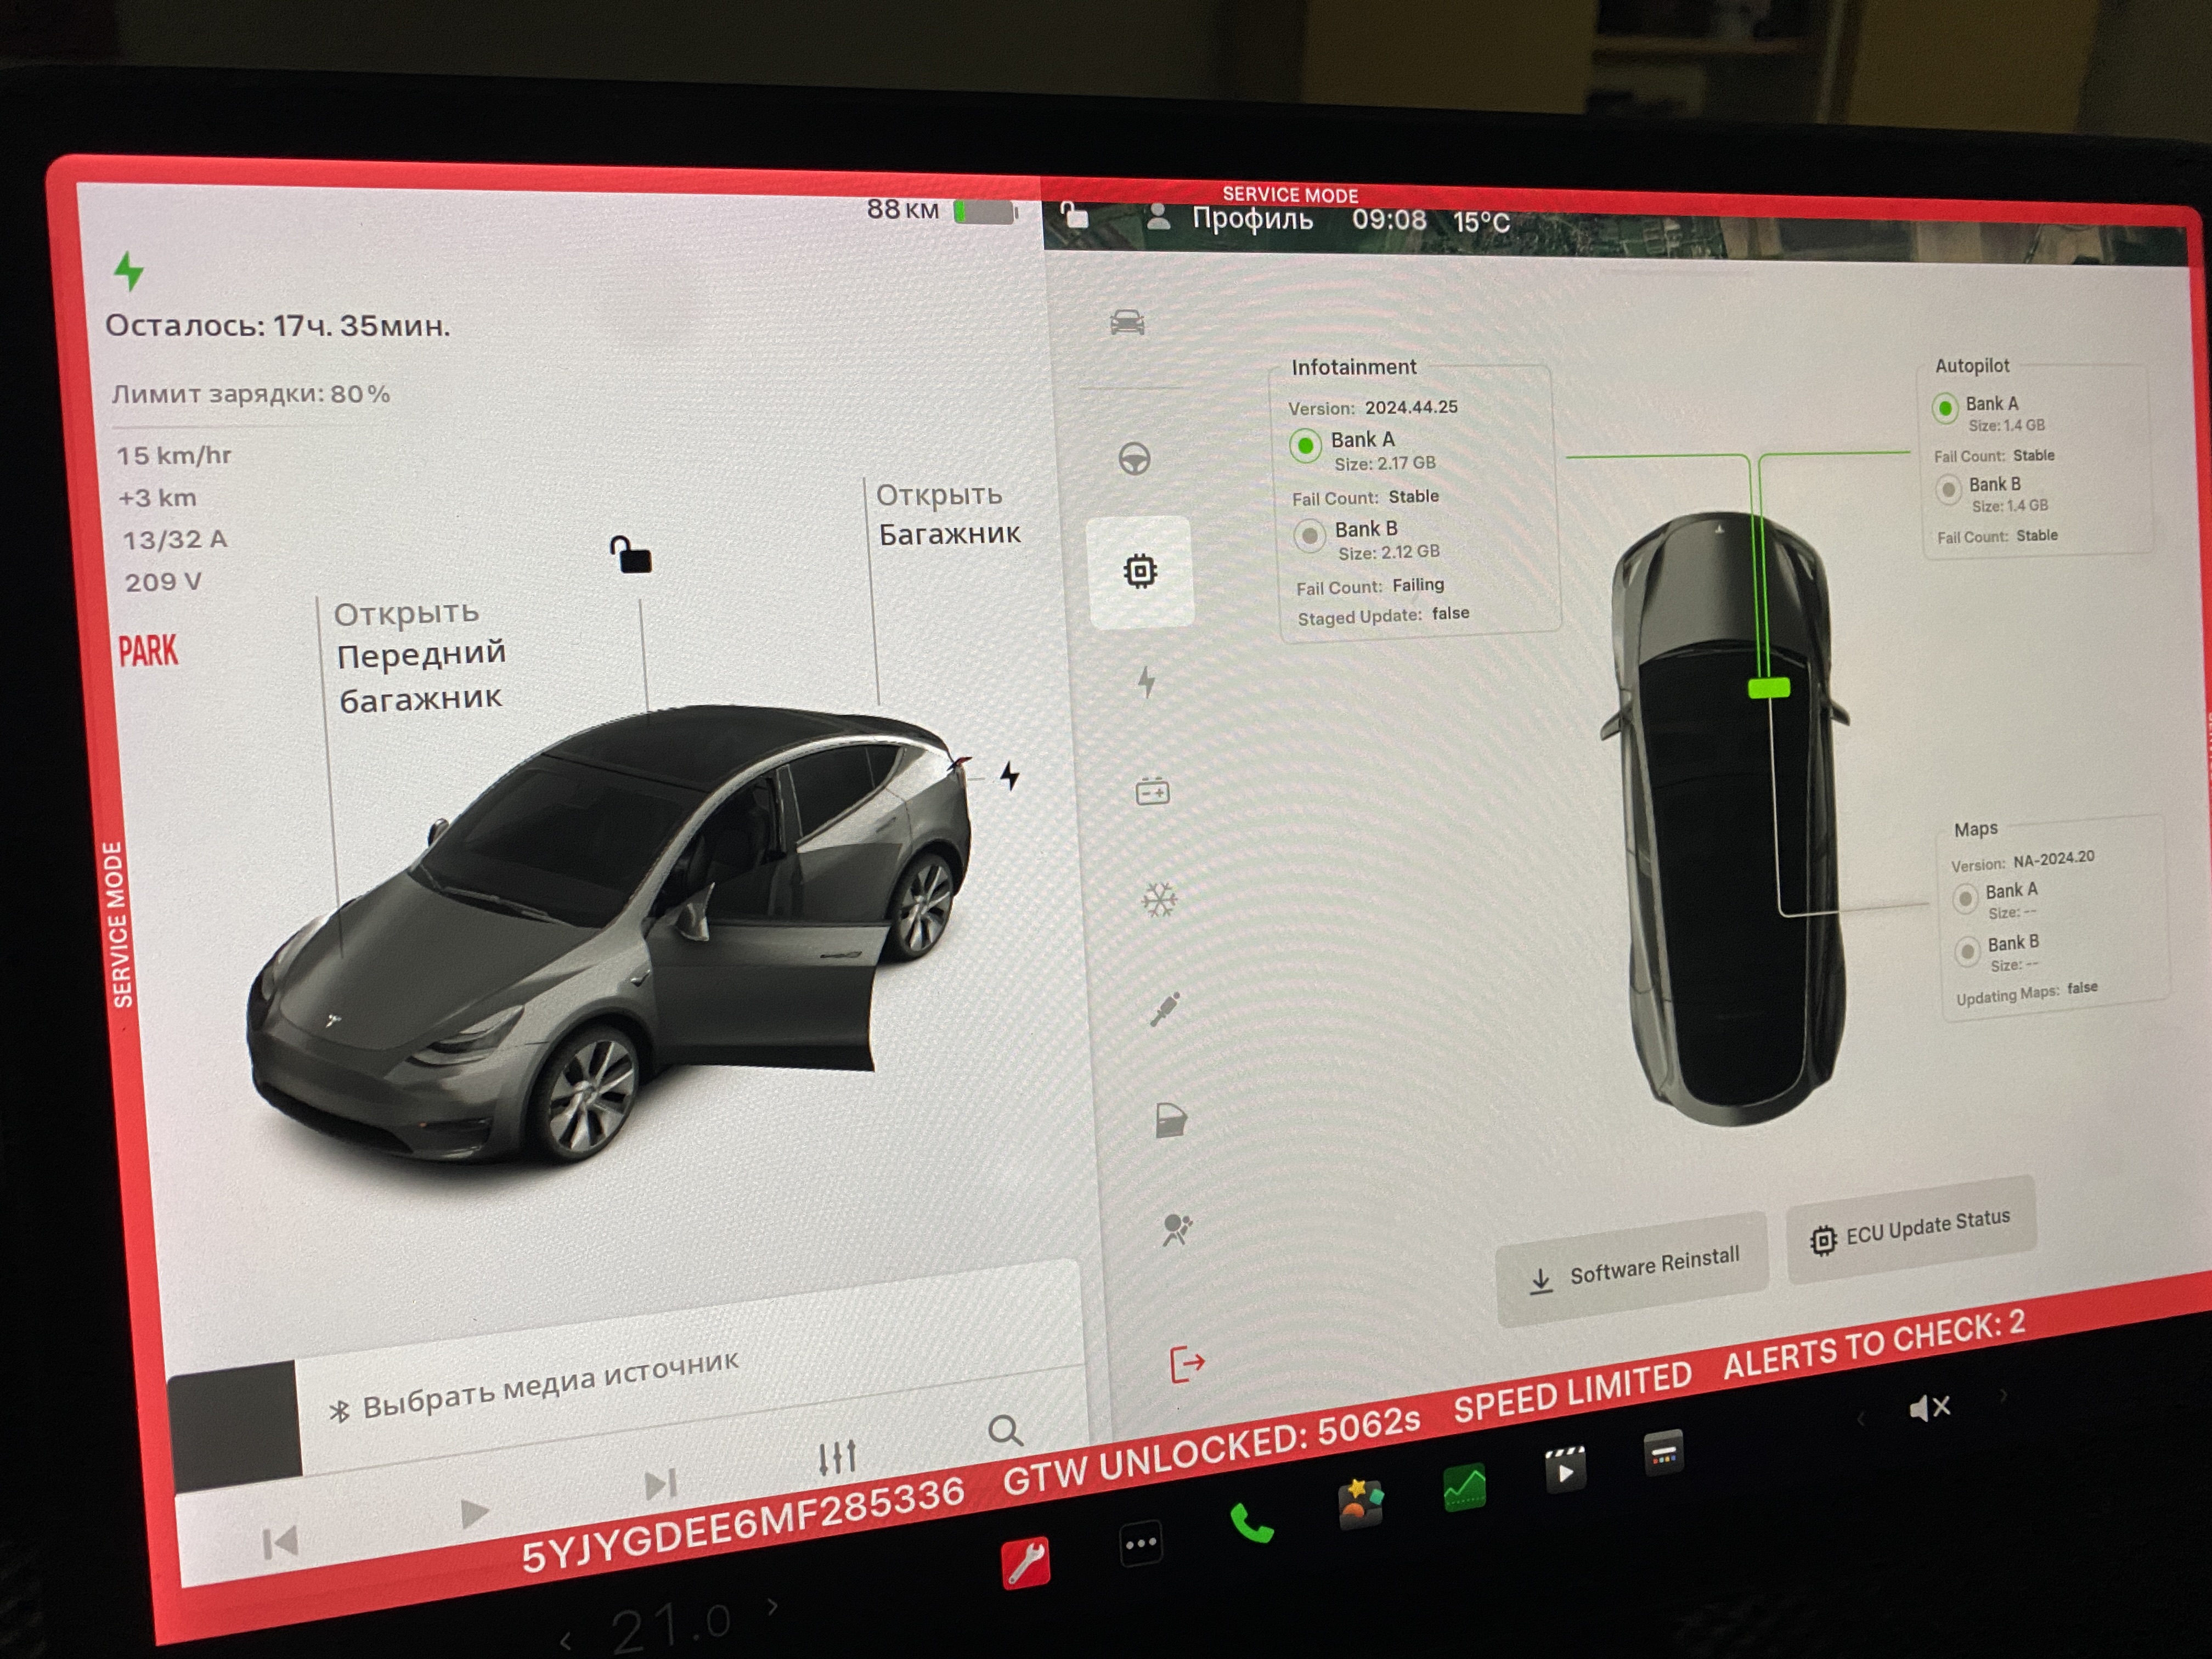
Task: Open the low voltage battery section
Action: click(1153, 793)
